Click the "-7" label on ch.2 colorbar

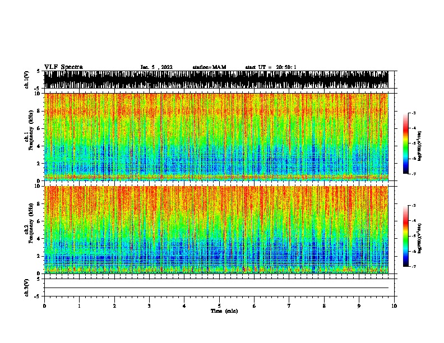414,266
